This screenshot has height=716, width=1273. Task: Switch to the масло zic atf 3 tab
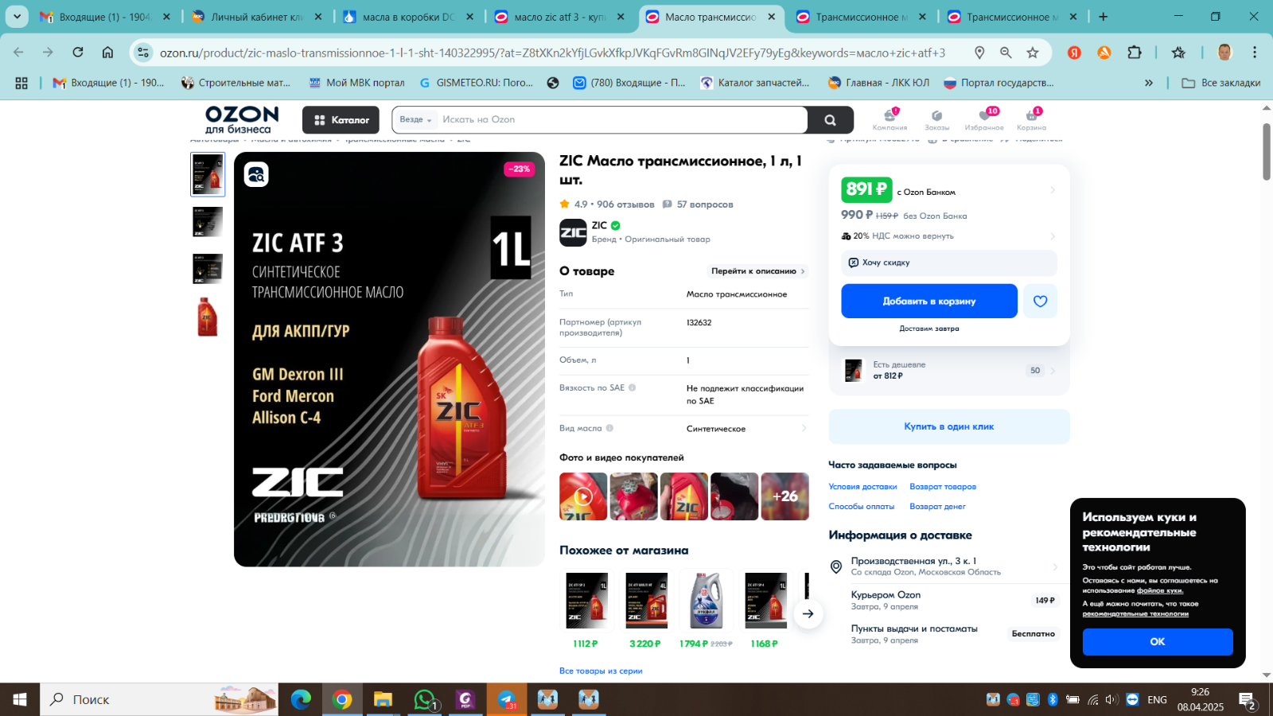point(559,17)
